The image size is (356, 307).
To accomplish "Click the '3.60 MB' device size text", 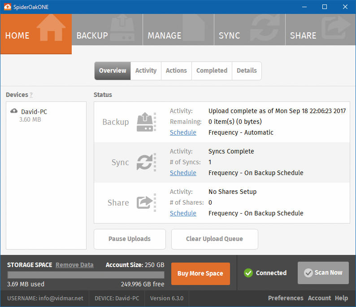I will coord(30,119).
